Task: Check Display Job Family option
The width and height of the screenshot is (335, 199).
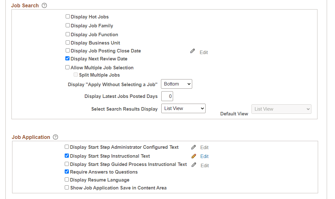Action: tap(68, 25)
